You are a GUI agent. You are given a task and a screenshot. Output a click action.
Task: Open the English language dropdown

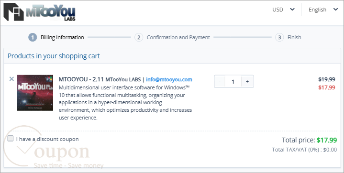323,10
